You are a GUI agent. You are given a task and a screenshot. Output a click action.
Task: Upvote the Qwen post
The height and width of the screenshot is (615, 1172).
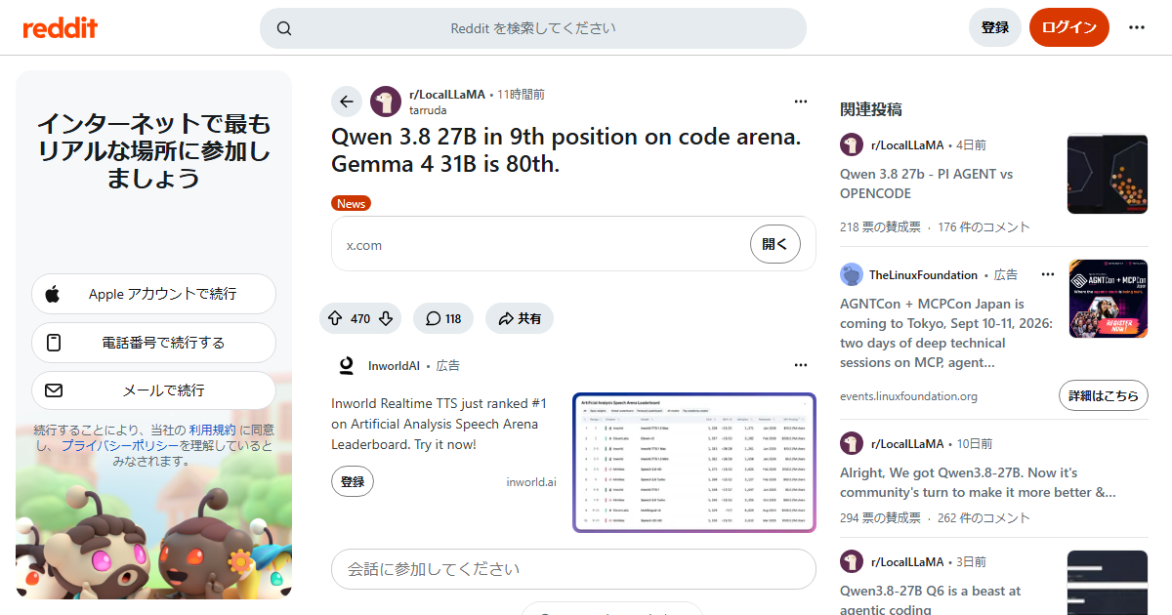coord(335,318)
